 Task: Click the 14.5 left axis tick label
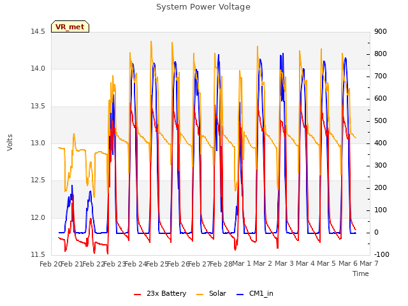[38, 31]
